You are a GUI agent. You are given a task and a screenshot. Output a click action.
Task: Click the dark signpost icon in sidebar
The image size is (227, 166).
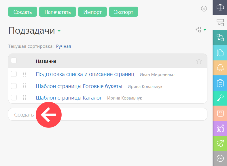(x=220, y=7)
